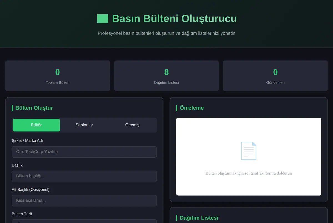Click the preview placeholder text about filling the form
The width and height of the screenshot is (333, 223).
tap(249, 173)
